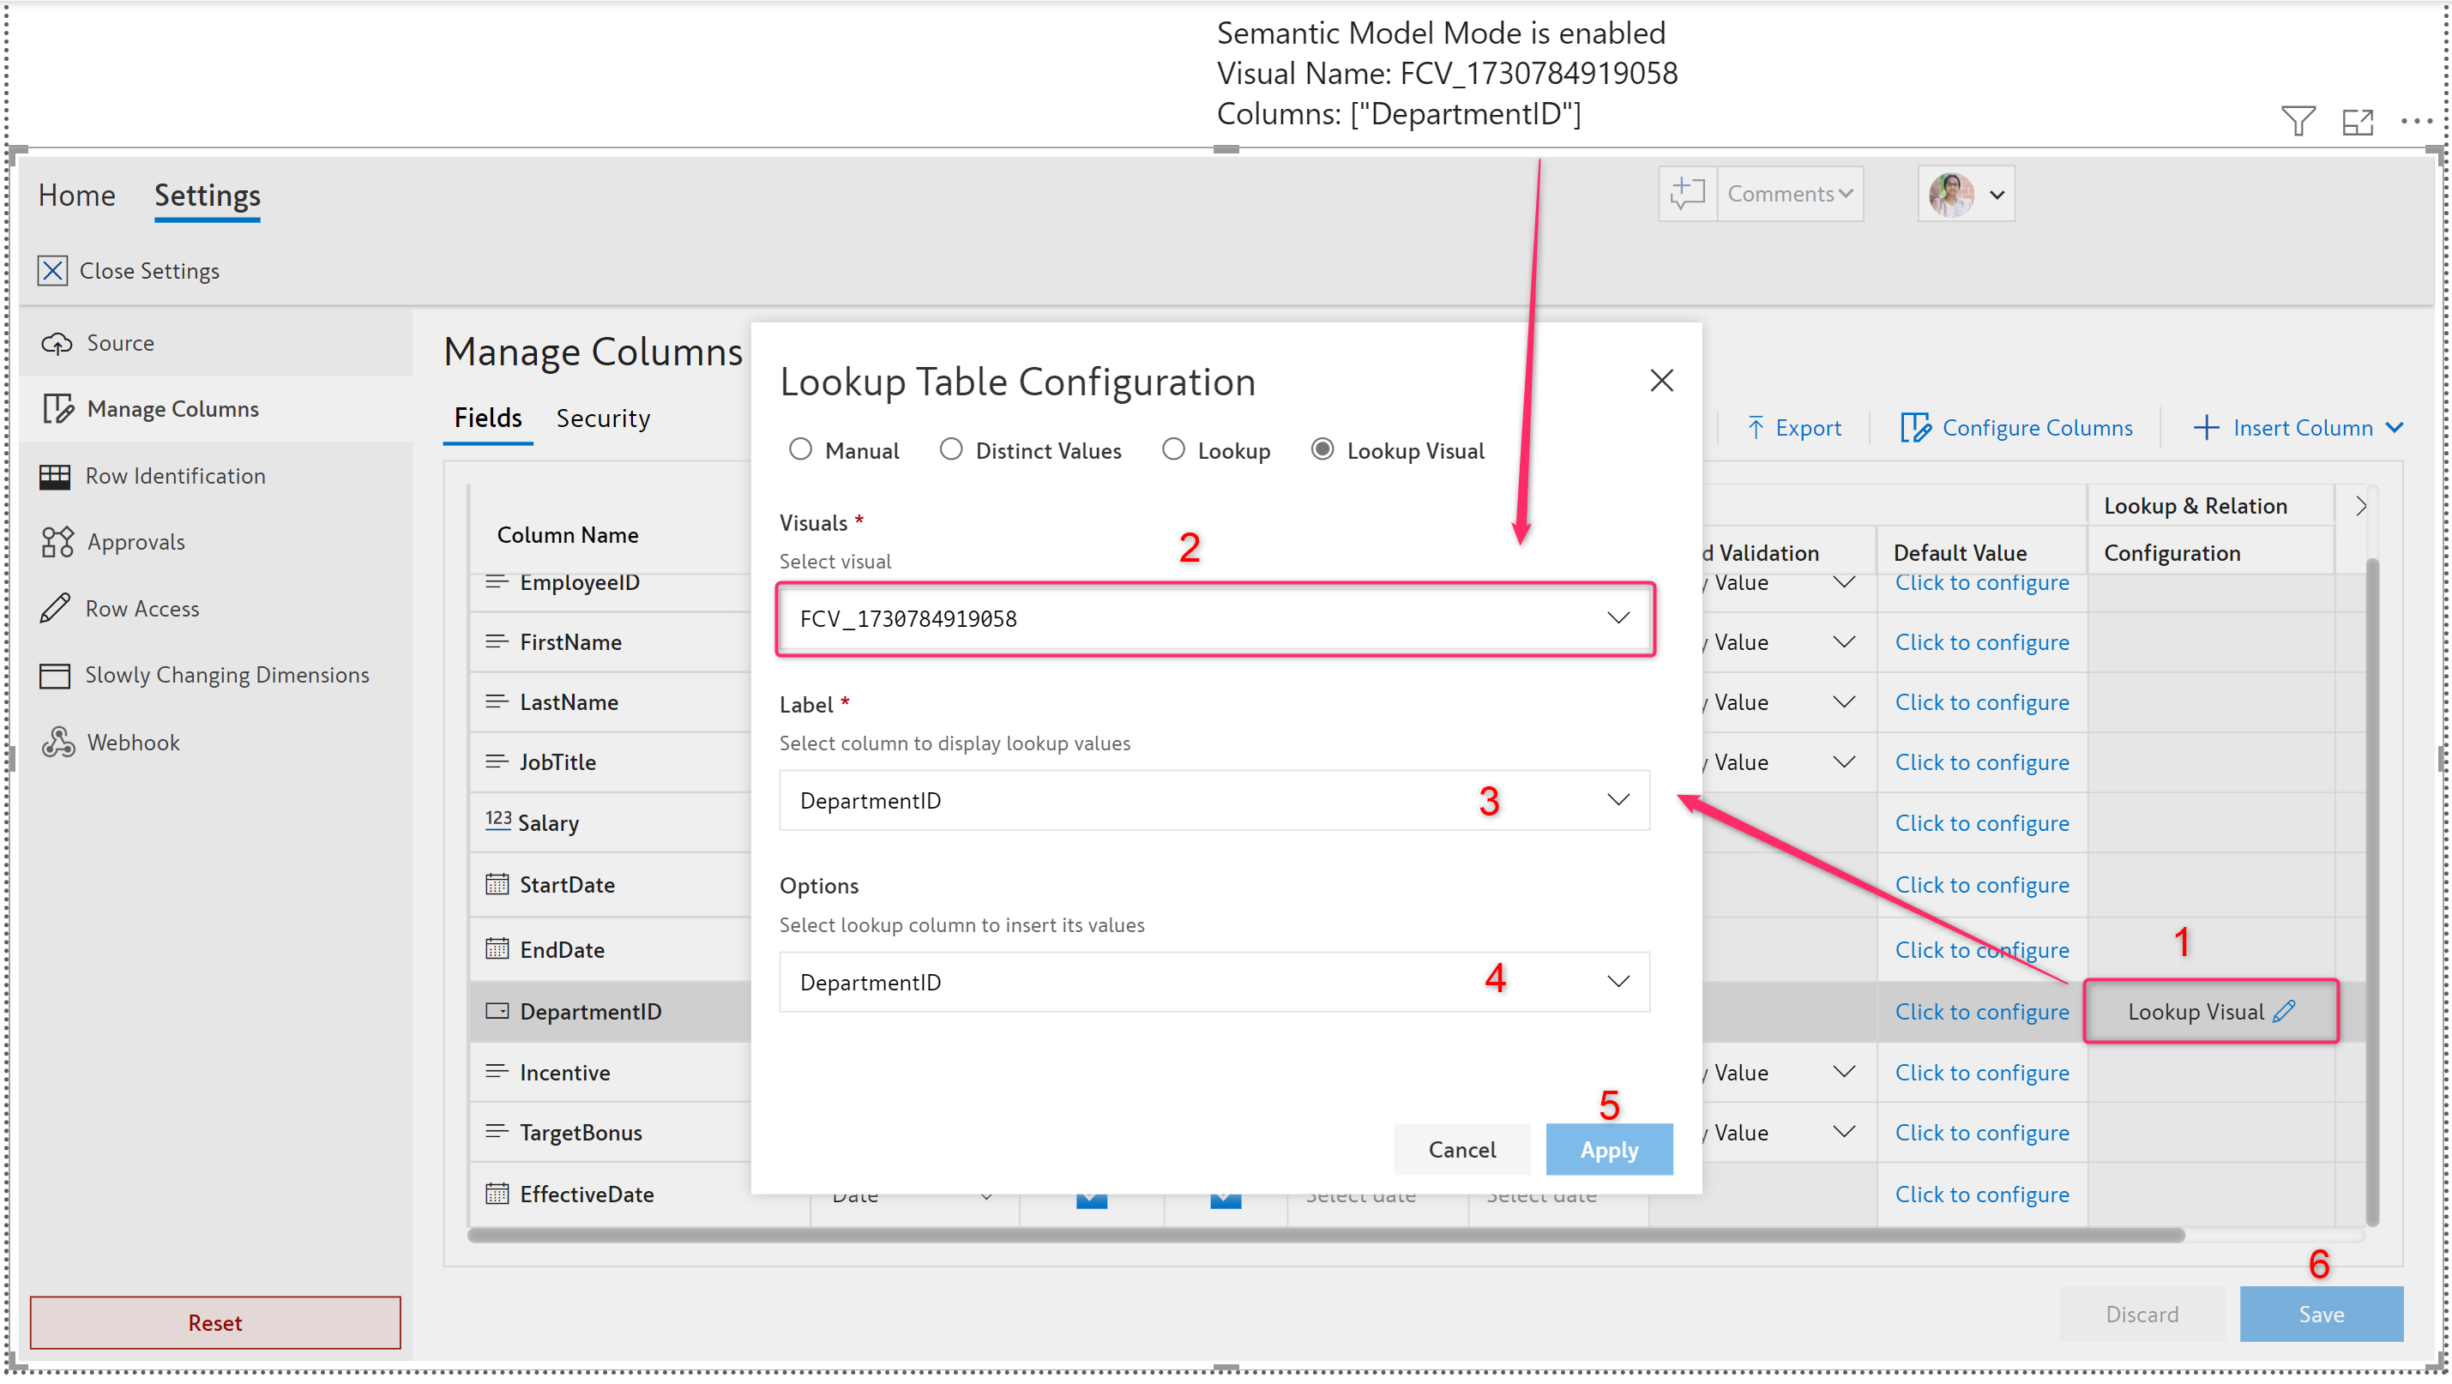Expand the Options lookup column dropdown
Screen dimensions: 2452x1384
(x=1214, y=981)
